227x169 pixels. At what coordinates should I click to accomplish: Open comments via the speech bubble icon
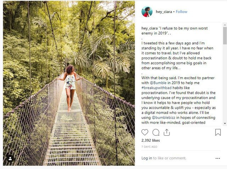coord(156,132)
